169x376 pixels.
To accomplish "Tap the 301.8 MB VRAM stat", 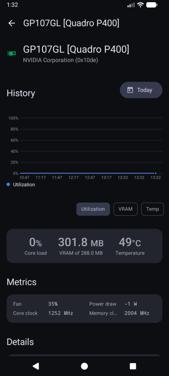I will 81,246.
